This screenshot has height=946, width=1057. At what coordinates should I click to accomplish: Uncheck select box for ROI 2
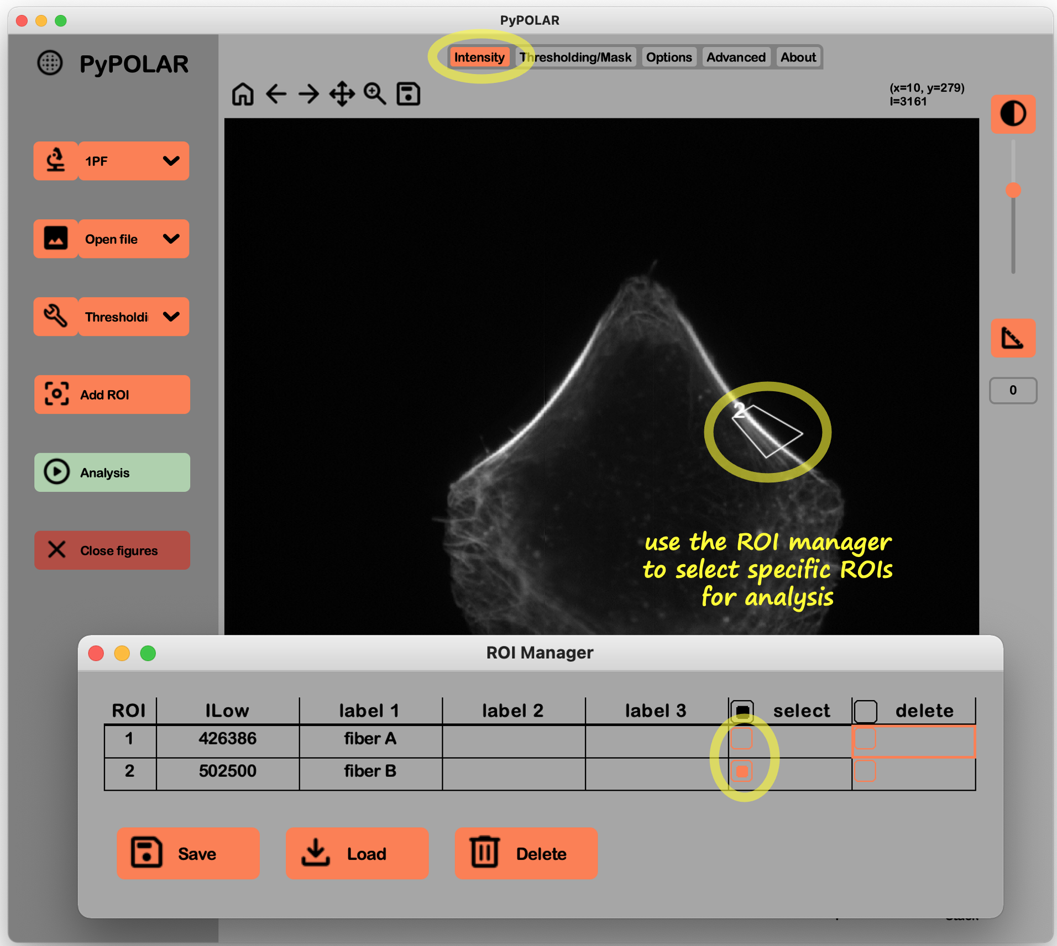[x=742, y=771]
